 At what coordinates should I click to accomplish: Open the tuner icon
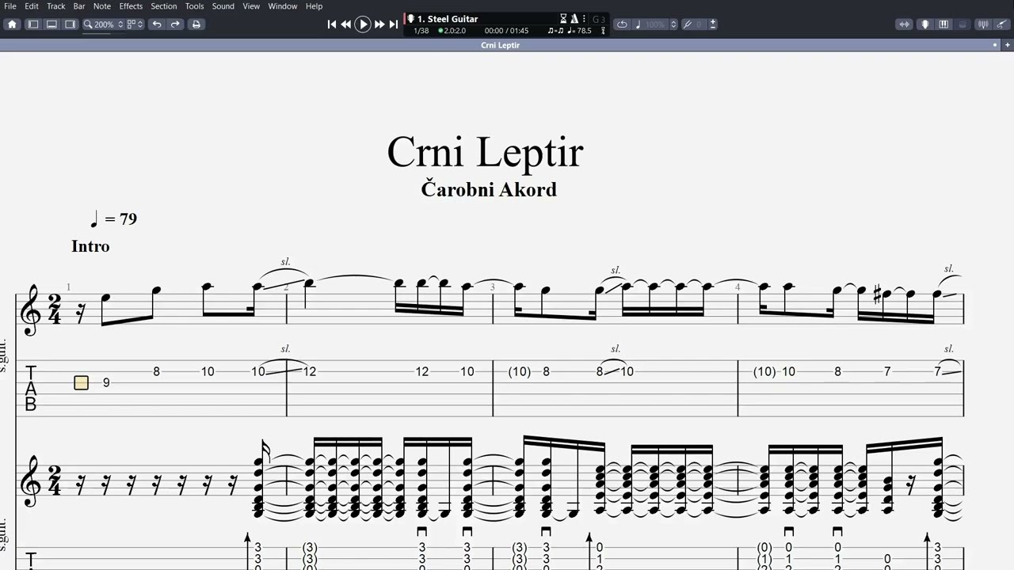[984, 25]
